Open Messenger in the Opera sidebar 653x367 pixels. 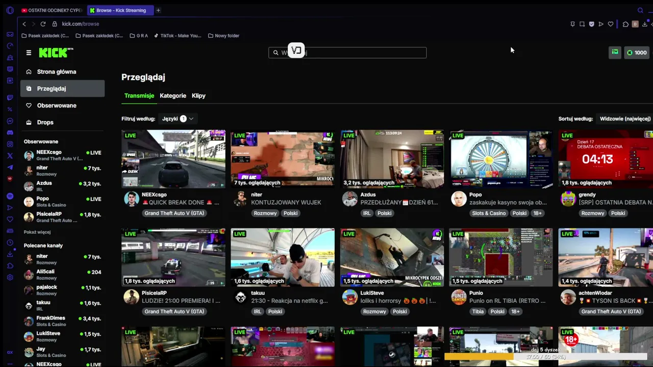[10, 121]
